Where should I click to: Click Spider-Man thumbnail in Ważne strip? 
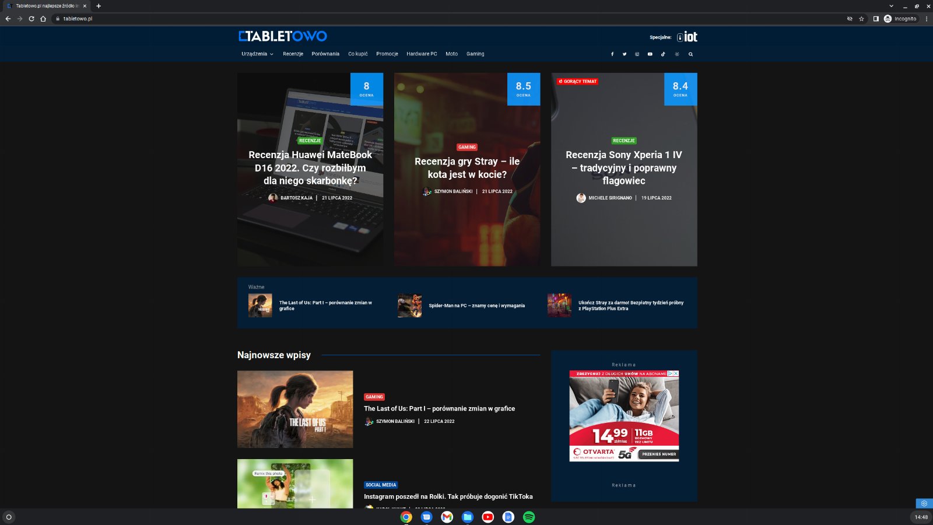(410, 305)
